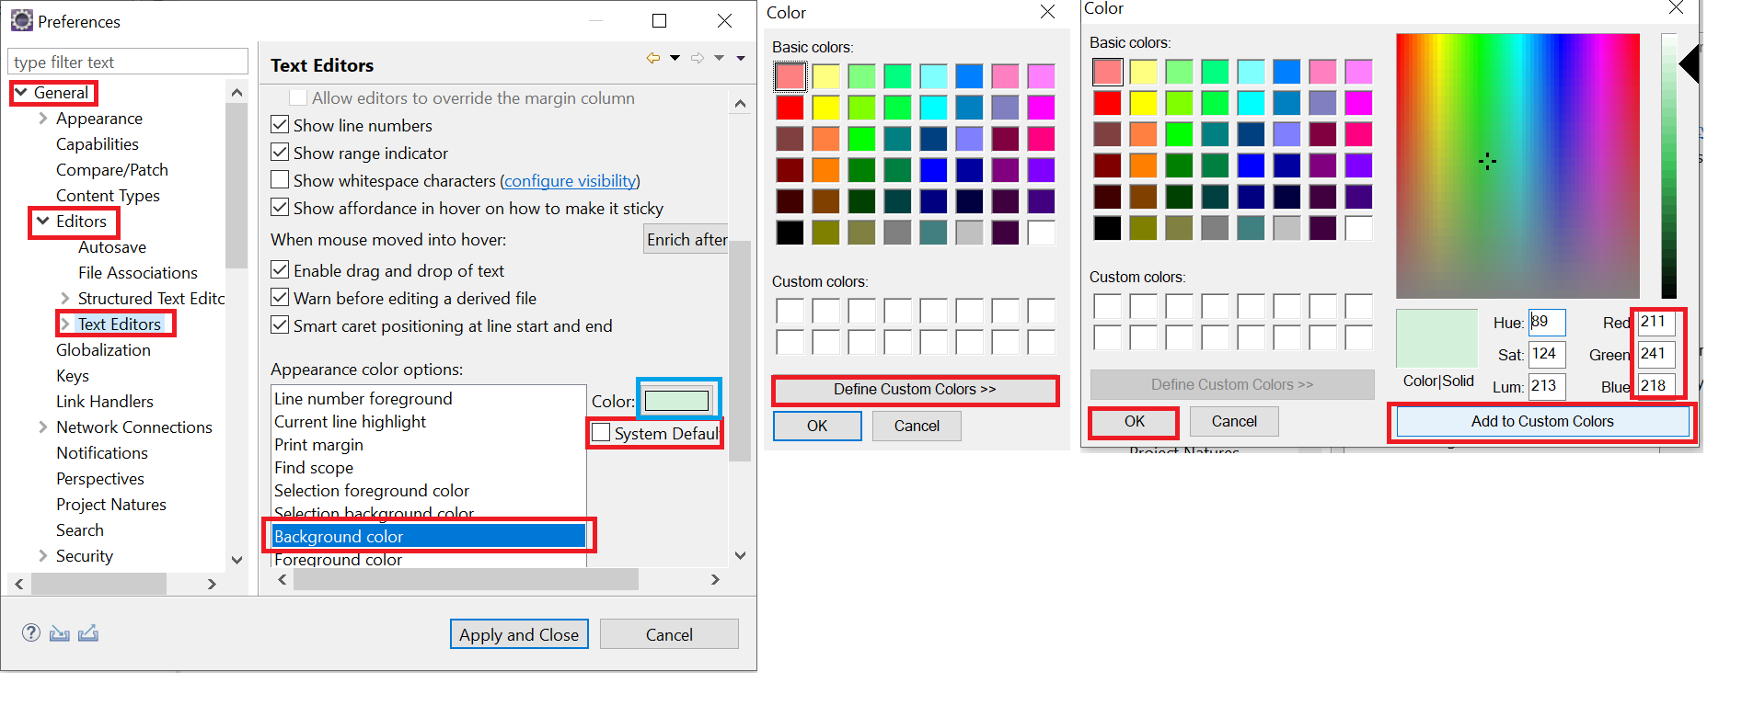Select Find scope color option

tap(314, 467)
